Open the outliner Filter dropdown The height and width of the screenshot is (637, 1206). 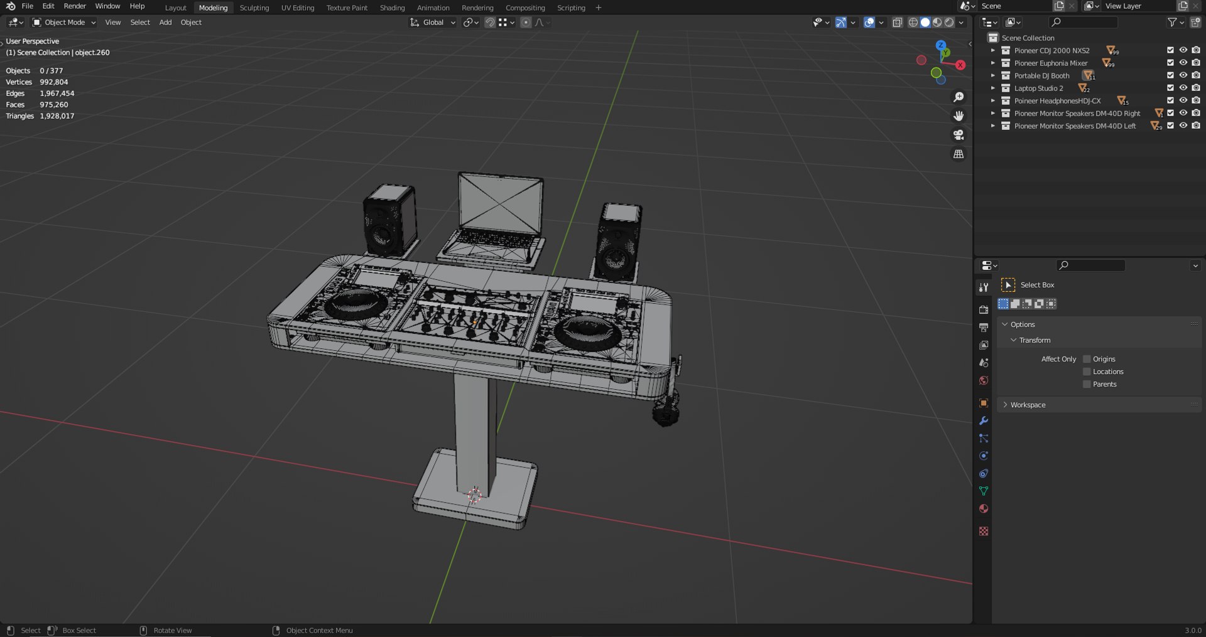pos(1176,23)
